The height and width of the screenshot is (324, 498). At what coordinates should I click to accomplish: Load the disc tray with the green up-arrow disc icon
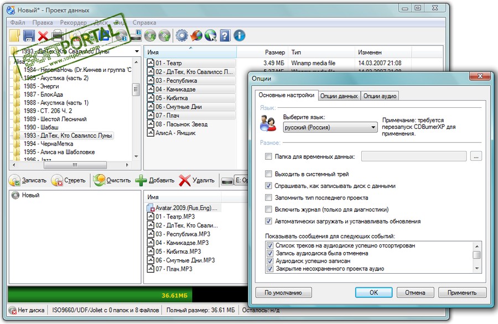[x=164, y=35]
